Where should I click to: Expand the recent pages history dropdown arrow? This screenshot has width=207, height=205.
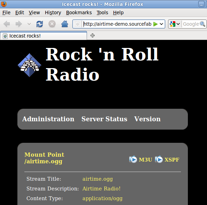coord(29,24)
